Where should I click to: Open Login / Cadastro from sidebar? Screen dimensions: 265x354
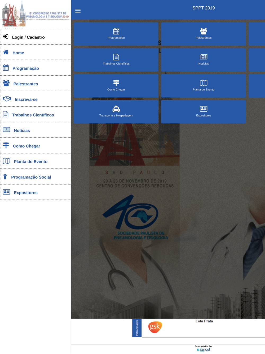[x=36, y=37]
